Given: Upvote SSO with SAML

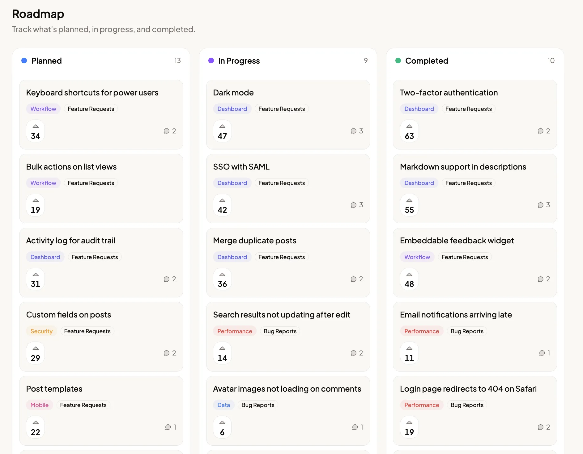Looking at the screenshot, I should (222, 205).
